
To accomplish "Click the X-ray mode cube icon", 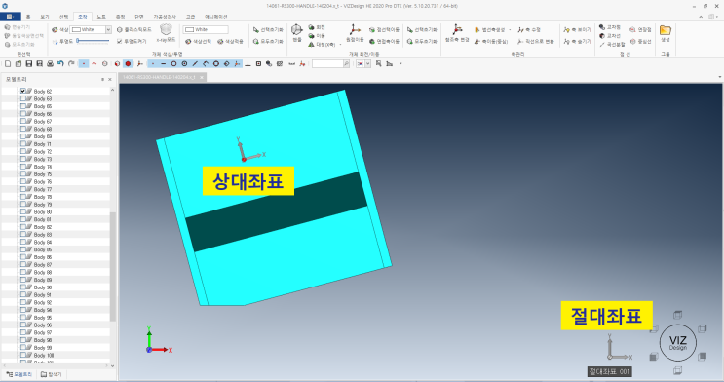I will (166, 30).
